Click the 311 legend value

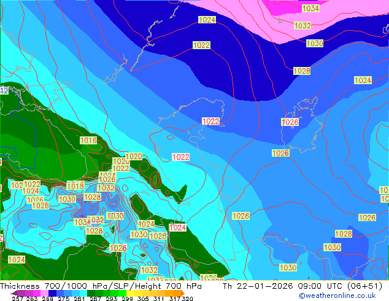158,299
